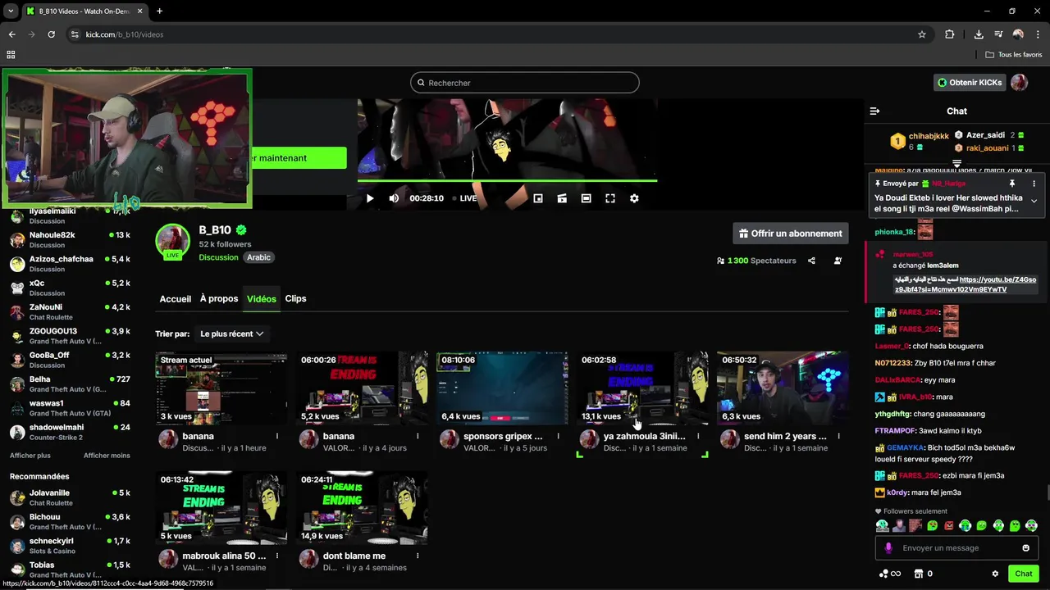Open Chrome extensions puzzle icon

949,34
